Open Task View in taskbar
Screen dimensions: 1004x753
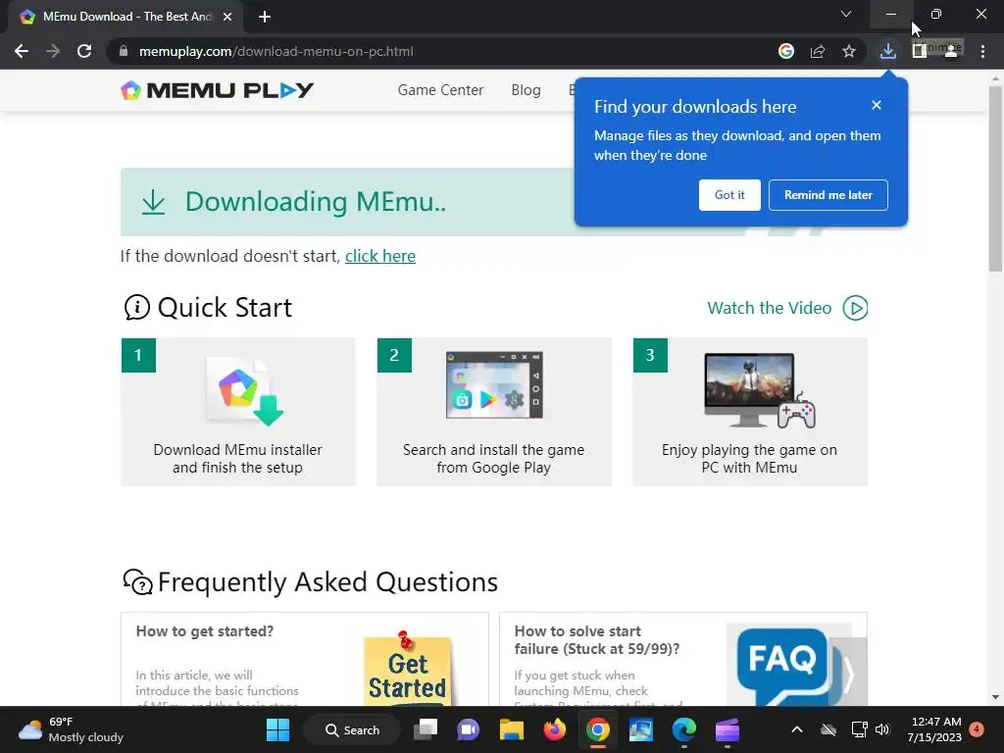tap(426, 729)
